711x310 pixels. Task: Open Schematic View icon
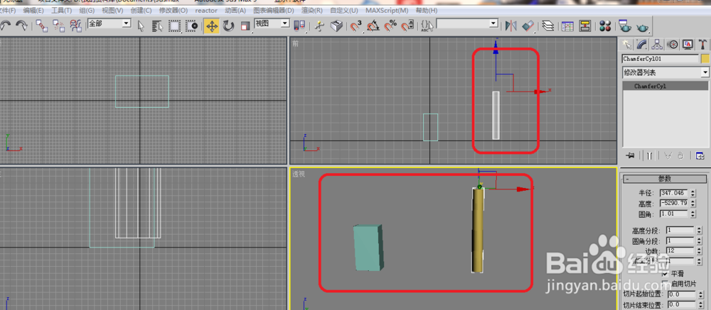pos(585,26)
